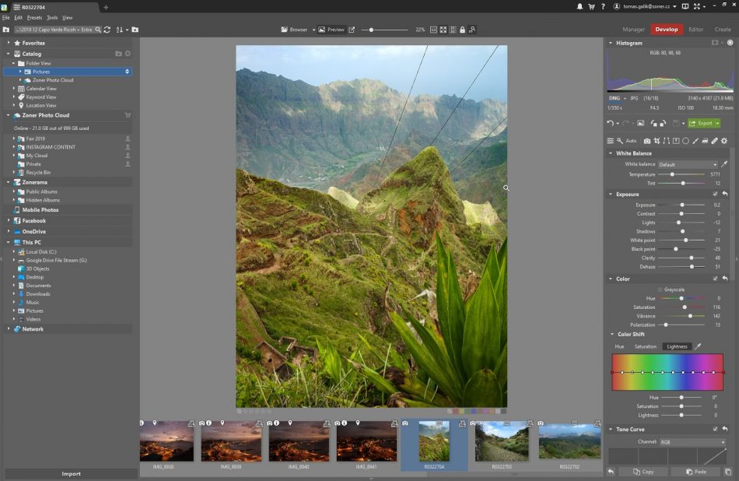The height and width of the screenshot is (481, 739).
Task: Toggle the Tone Curve section checkmark
Action: coord(716,429)
